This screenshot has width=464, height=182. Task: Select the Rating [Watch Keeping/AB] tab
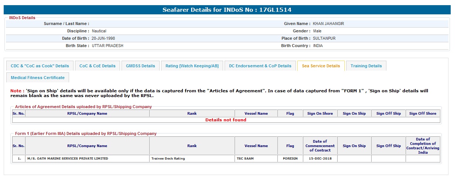(x=192, y=66)
